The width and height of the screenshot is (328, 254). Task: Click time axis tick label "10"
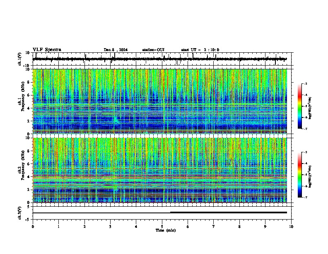tap(291, 227)
